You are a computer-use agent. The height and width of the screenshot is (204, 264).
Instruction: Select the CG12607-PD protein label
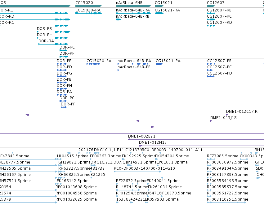click(x=220, y=73)
